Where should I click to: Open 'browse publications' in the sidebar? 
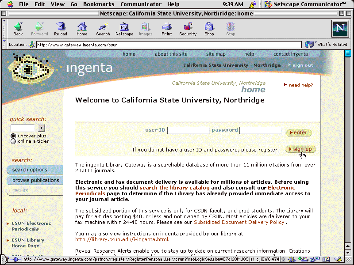click(x=35, y=180)
